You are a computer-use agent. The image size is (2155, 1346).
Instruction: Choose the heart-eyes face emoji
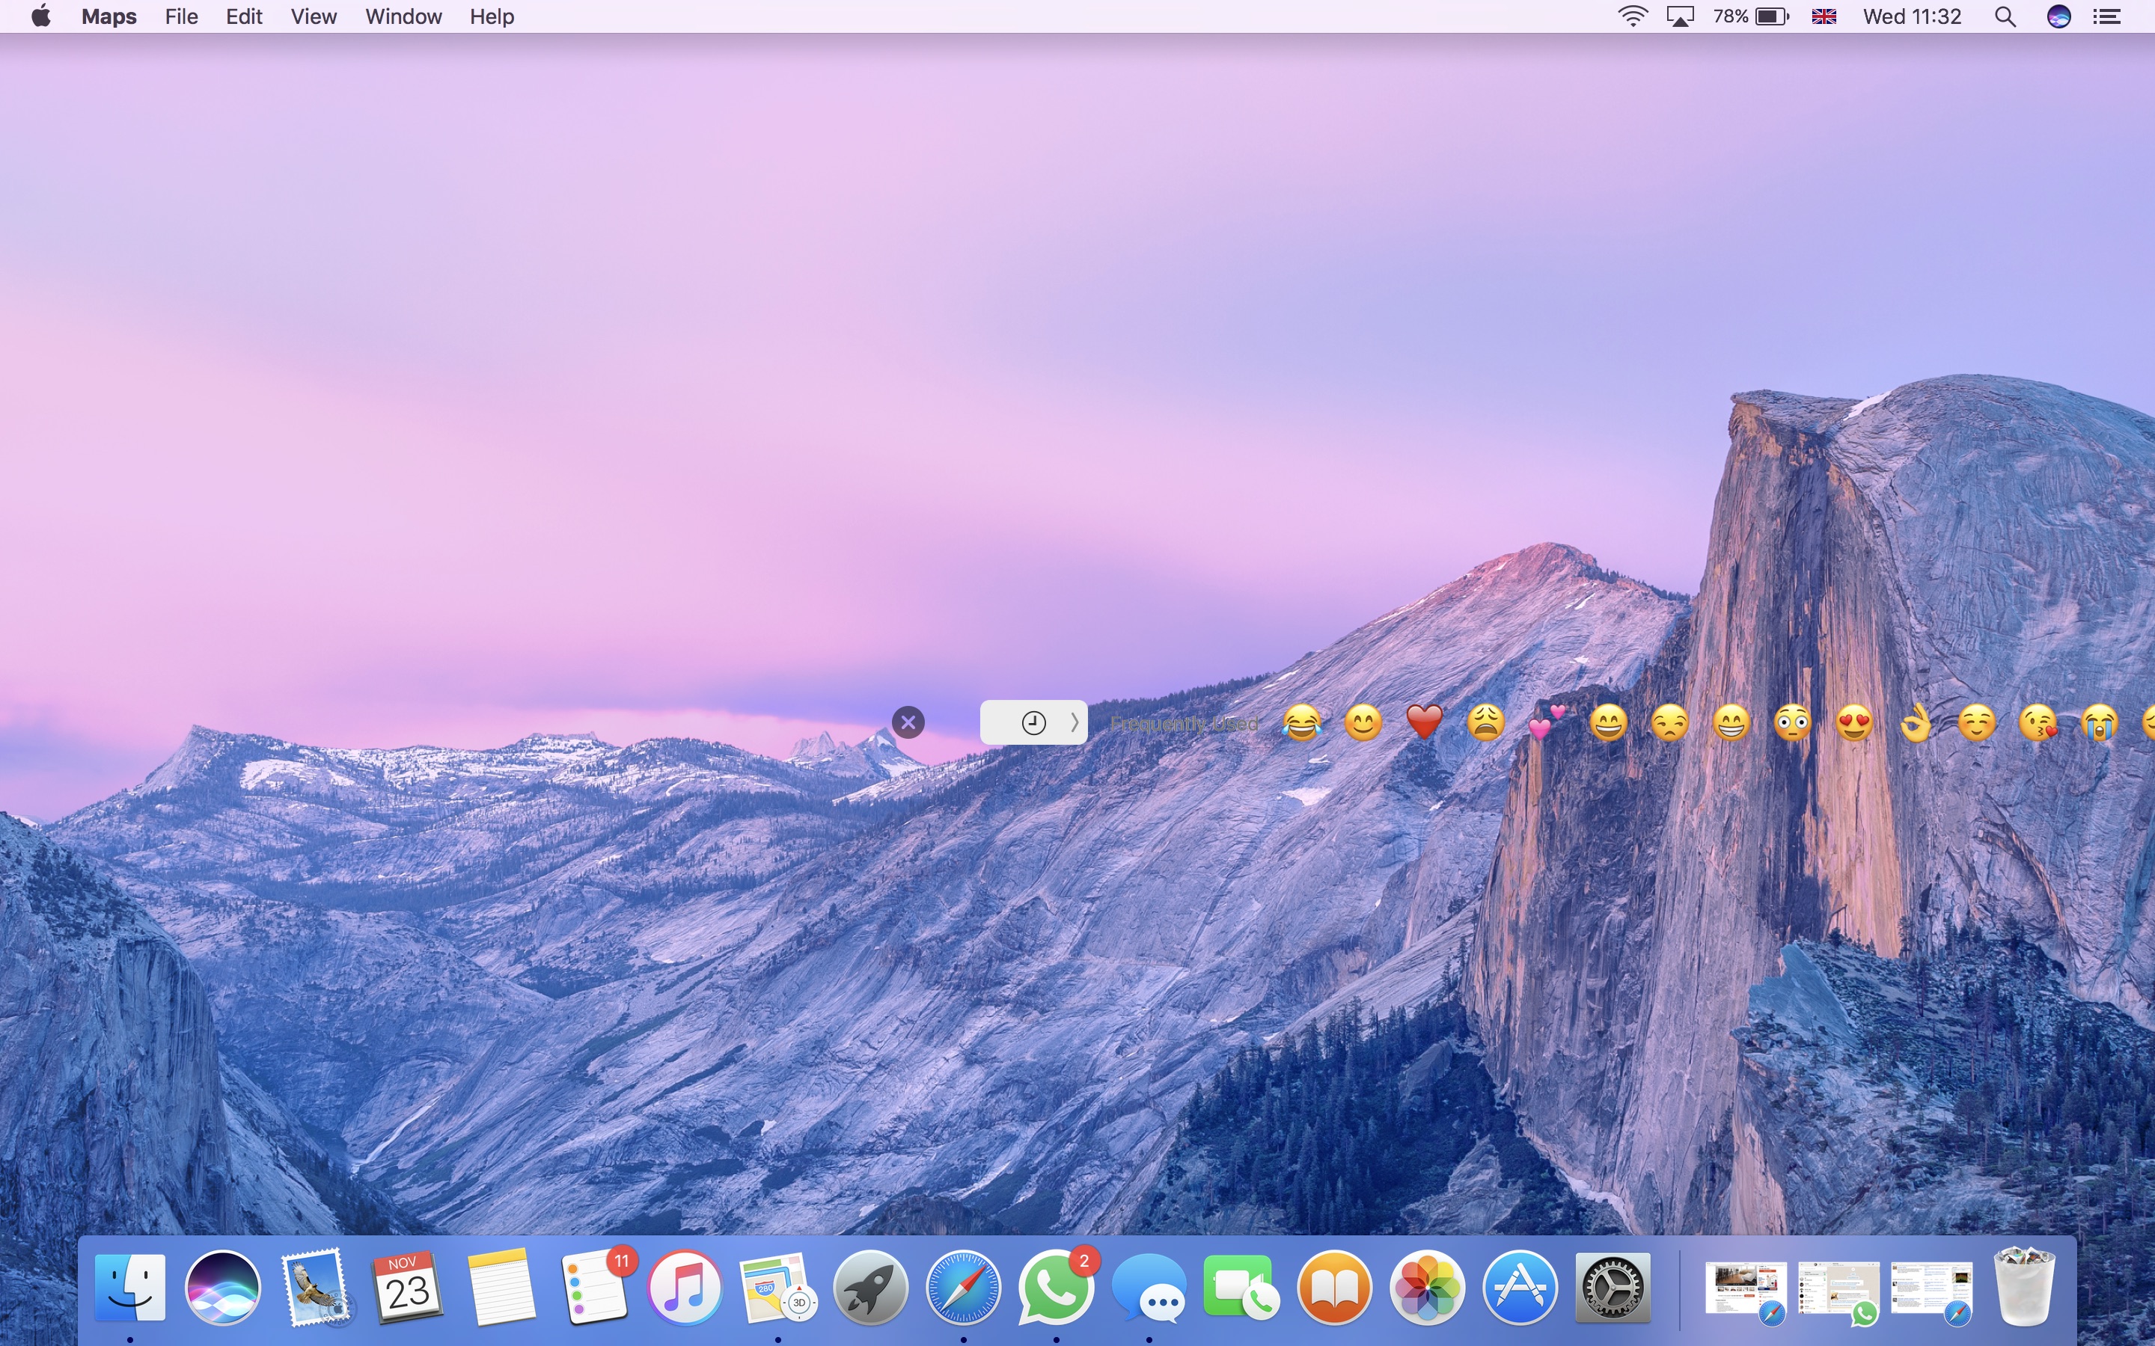[1854, 723]
